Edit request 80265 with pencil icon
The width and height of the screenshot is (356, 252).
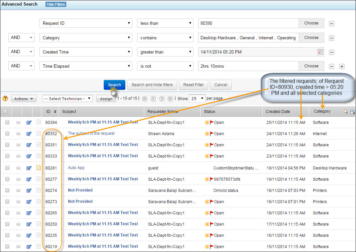[x=29, y=213]
